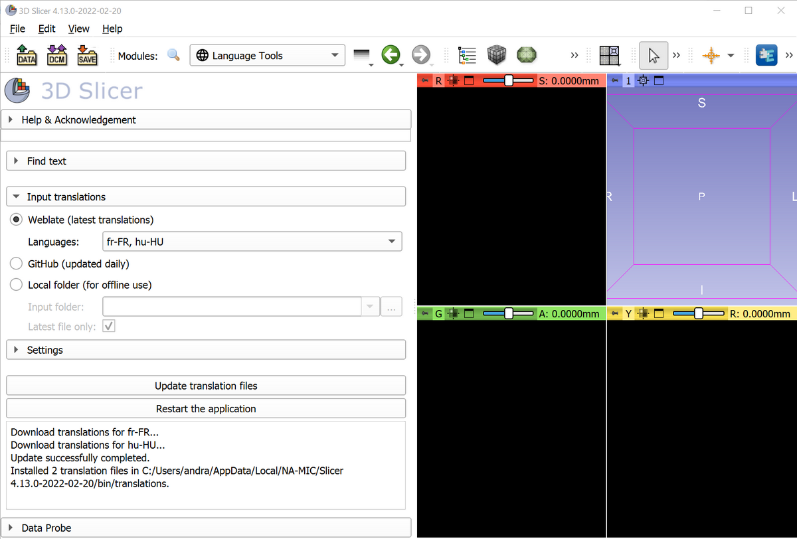Maximize the 3D view window icon

pos(659,81)
